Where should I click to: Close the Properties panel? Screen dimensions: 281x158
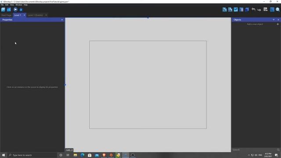coord(62,20)
